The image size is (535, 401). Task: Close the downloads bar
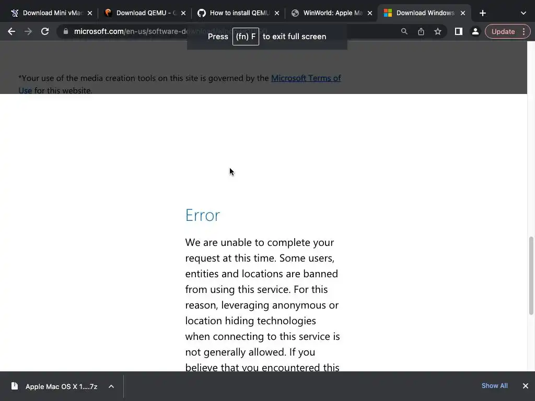[526, 386]
